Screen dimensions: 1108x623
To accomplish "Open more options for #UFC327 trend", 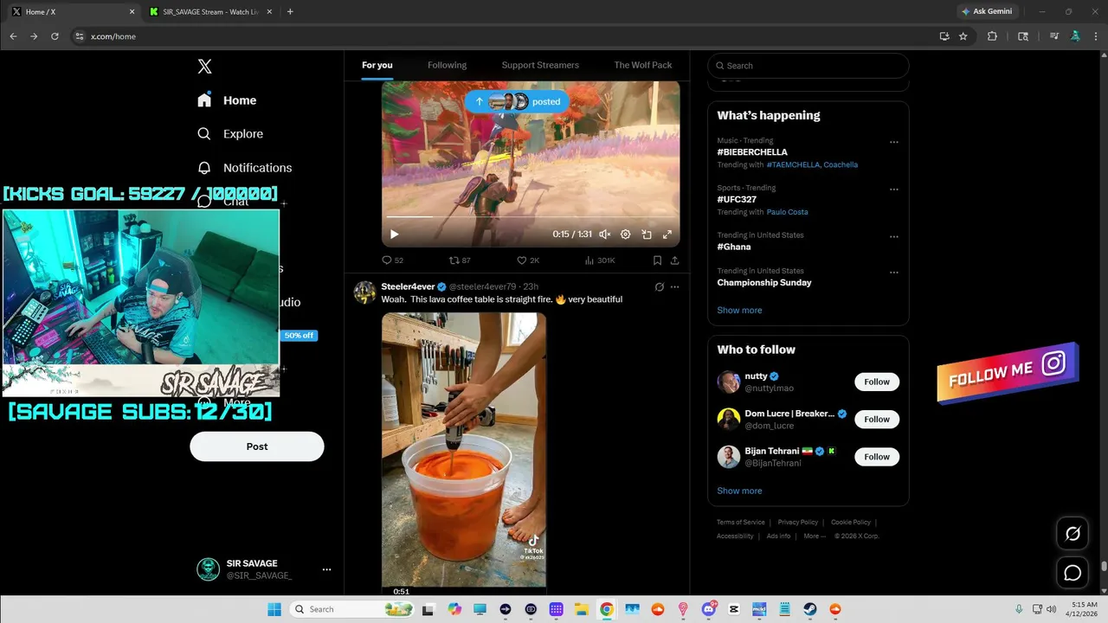I will pos(894,189).
